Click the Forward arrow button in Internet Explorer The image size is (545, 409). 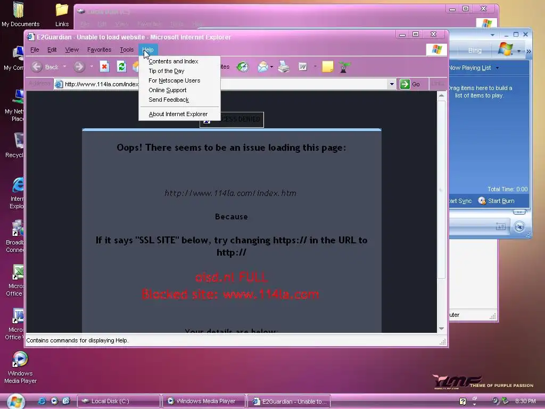[79, 67]
